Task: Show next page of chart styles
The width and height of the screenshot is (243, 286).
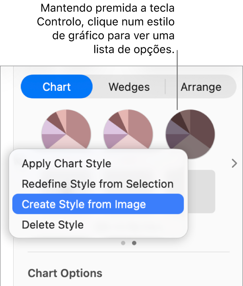Action: click(x=234, y=163)
